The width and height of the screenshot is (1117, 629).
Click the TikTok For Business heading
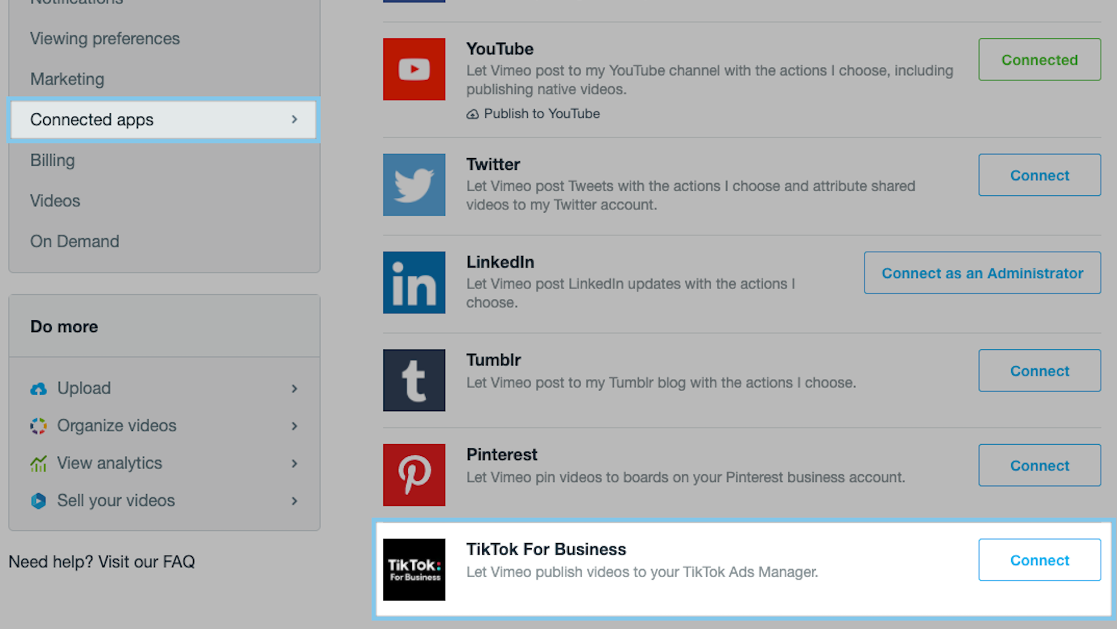(x=546, y=549)
